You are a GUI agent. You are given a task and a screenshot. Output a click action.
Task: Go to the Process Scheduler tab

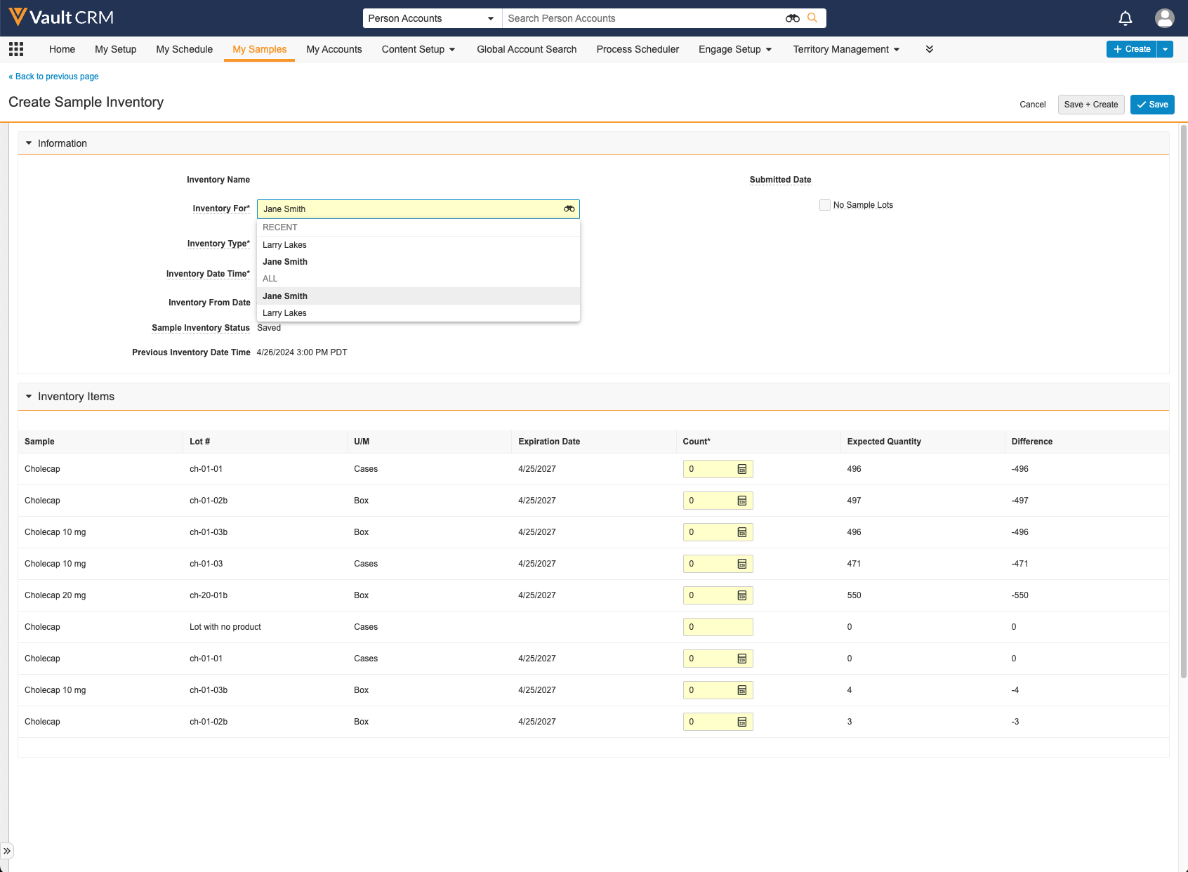(x=638, y=49)
